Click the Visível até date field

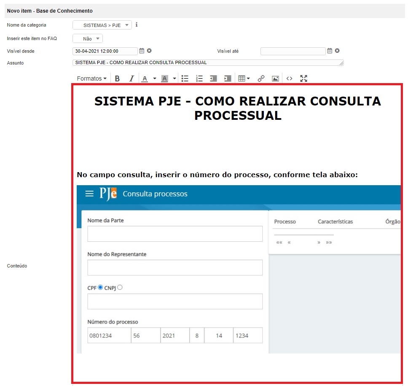click(293, 51)
